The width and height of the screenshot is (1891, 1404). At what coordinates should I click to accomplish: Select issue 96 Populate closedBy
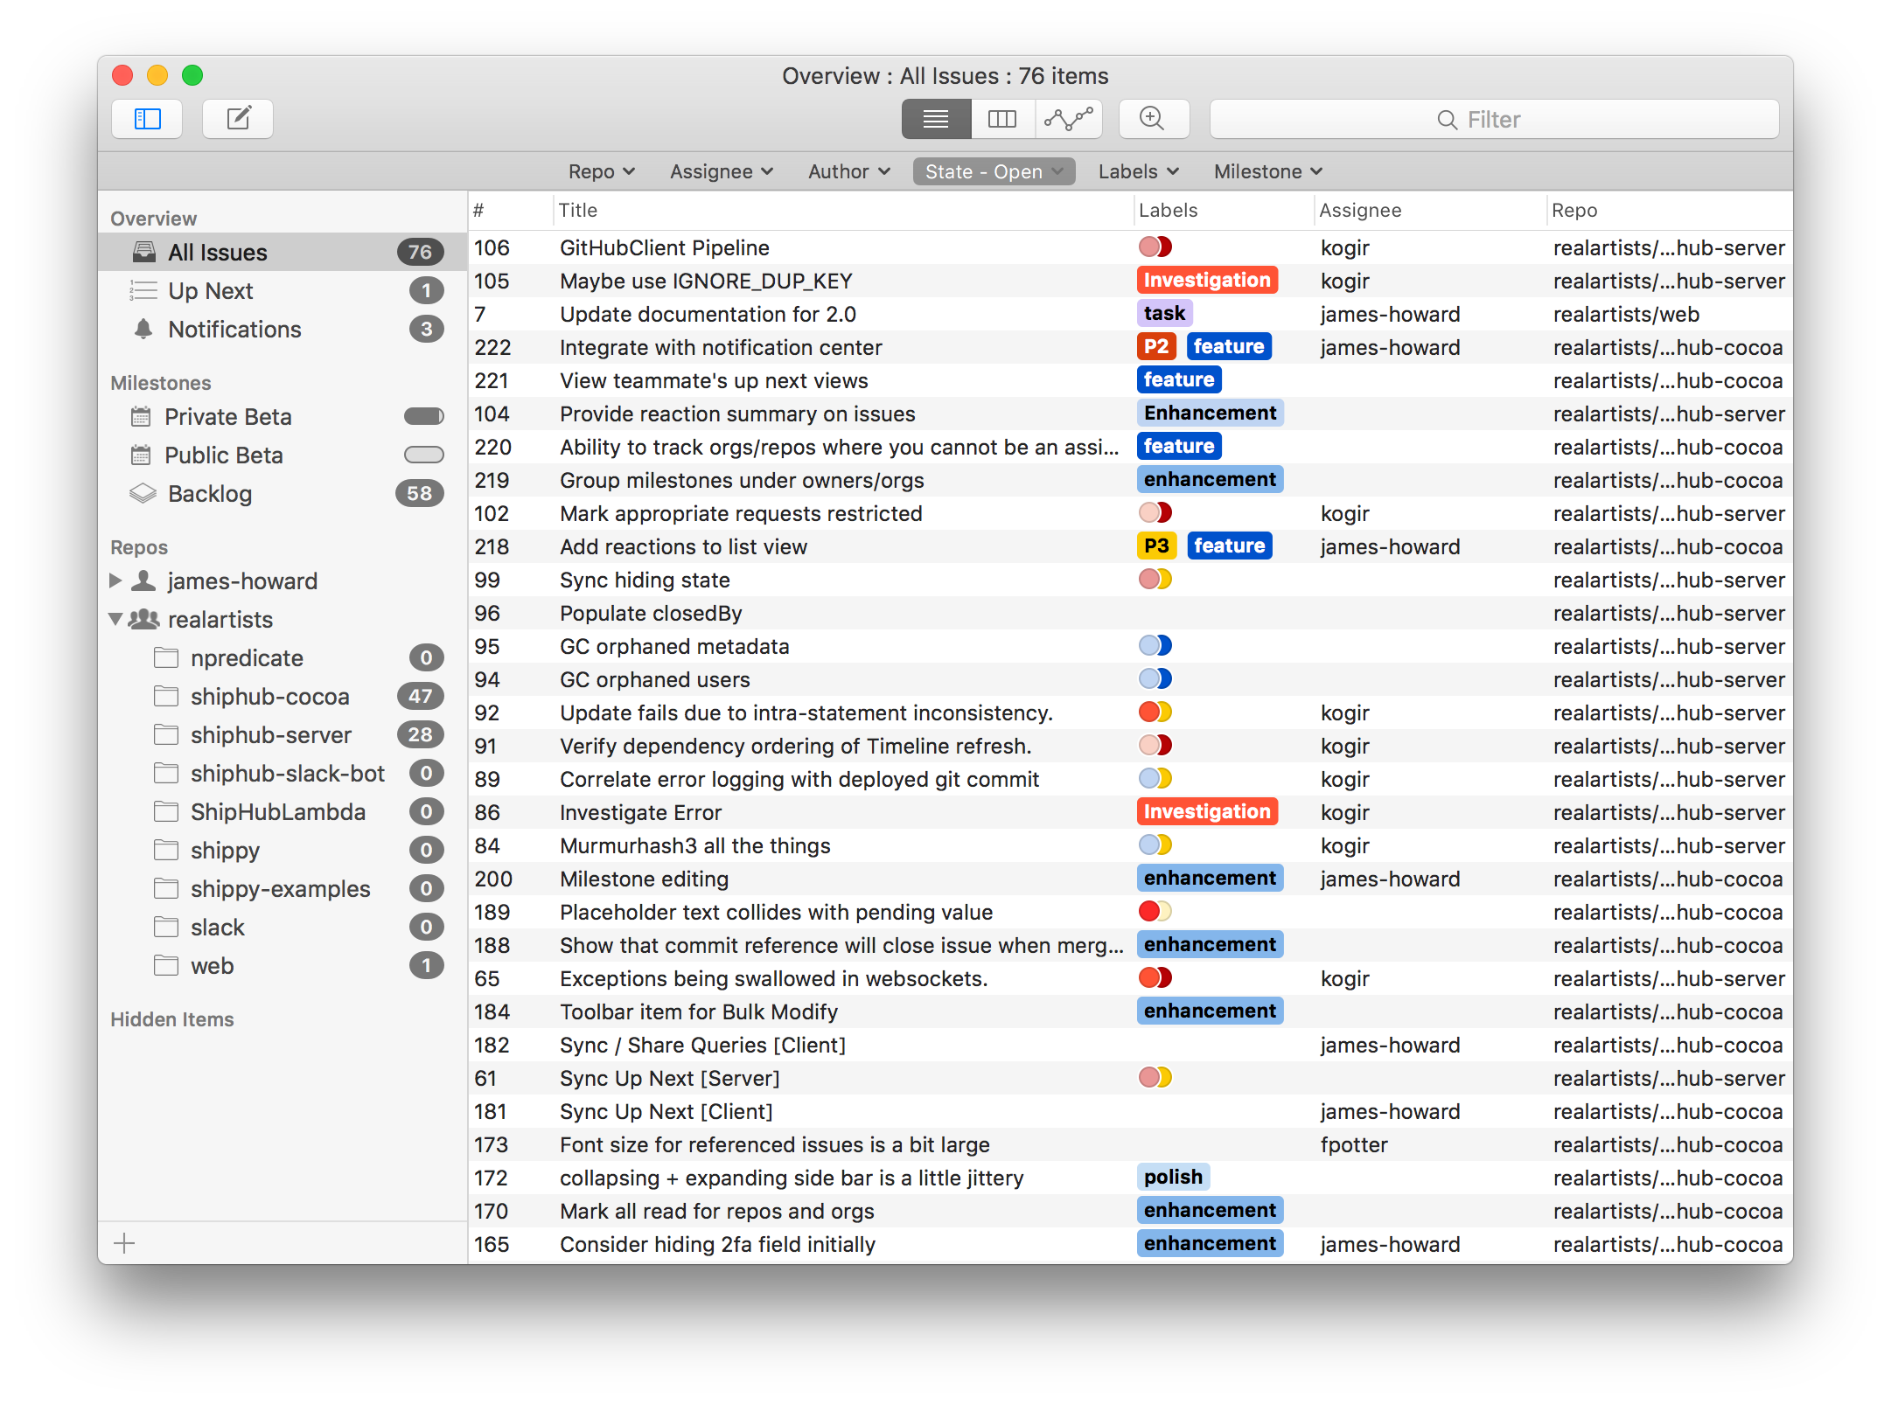[1130, 613]
